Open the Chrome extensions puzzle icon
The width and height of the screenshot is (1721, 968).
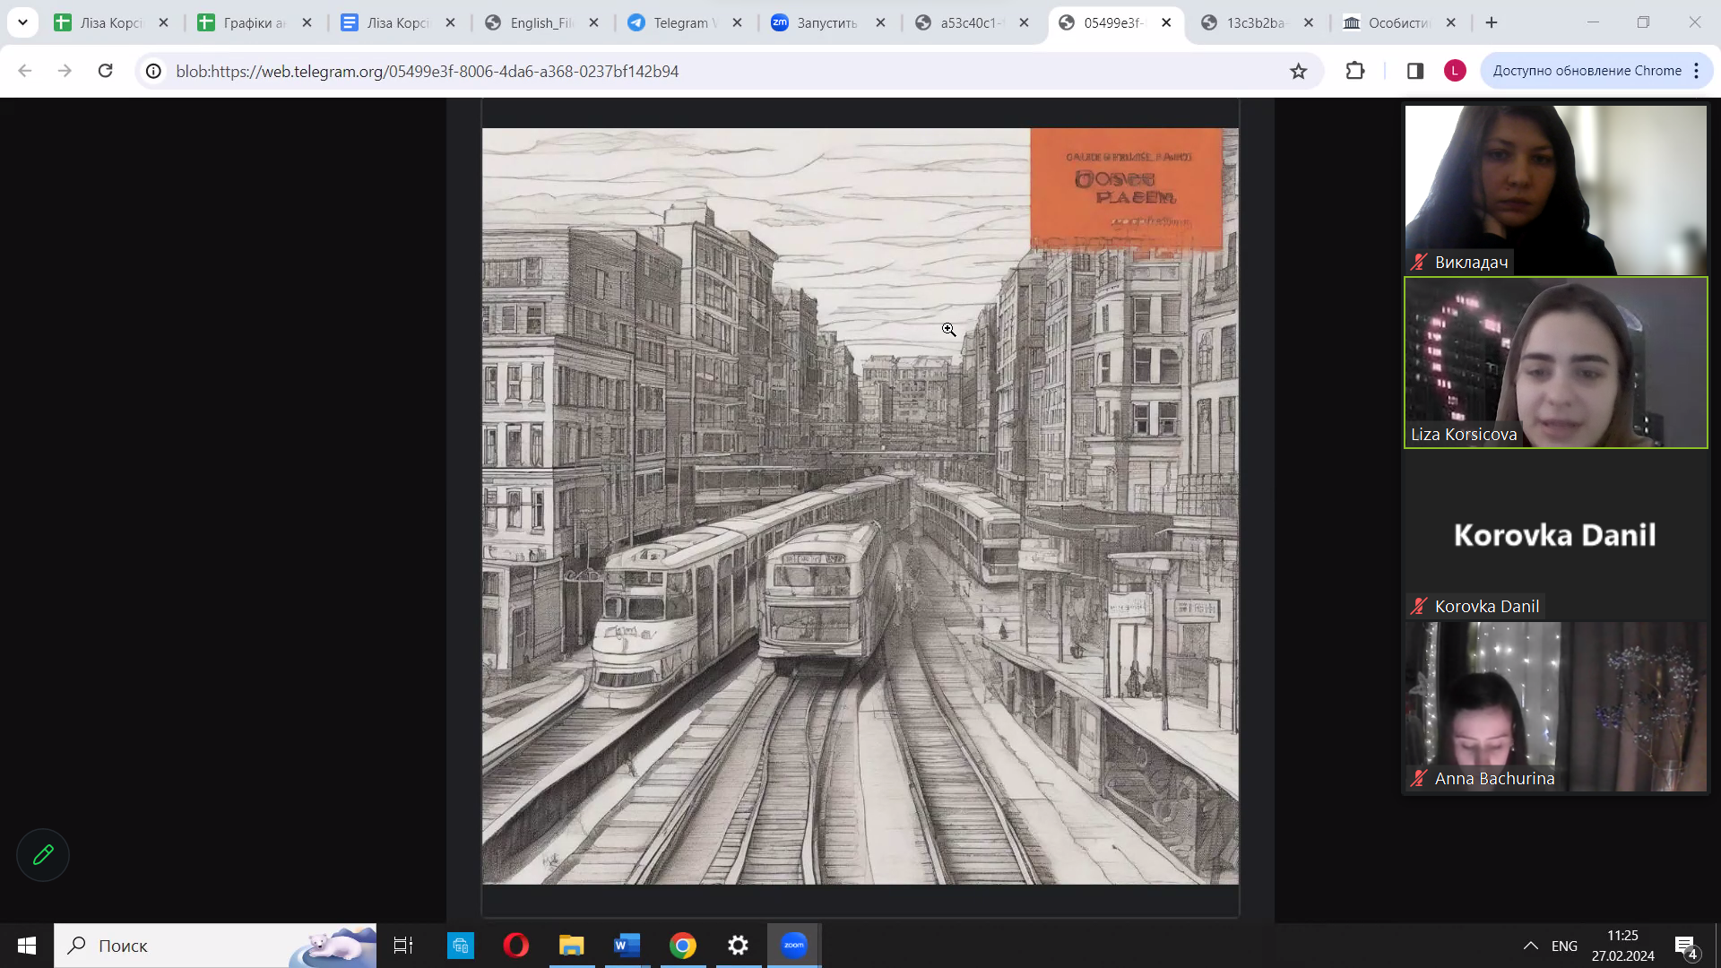point(1355,71)
